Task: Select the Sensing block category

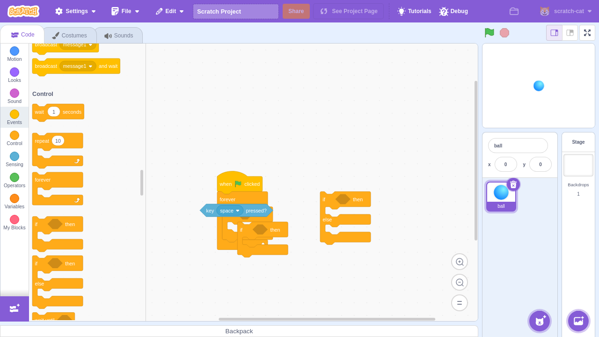Action: (x=15, y=160)
